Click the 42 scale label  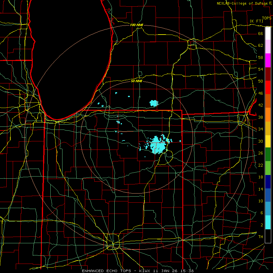261,105
